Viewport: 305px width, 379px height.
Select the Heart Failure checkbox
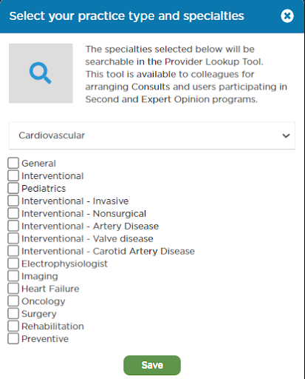pyautogui.click(x=13, y=289)
